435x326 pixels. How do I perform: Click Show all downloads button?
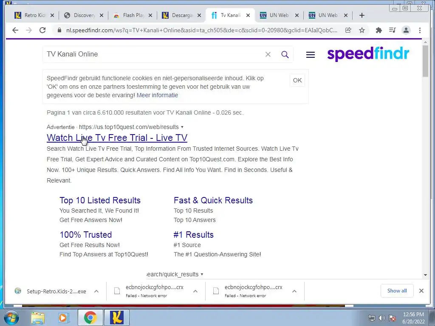(397, 291)
